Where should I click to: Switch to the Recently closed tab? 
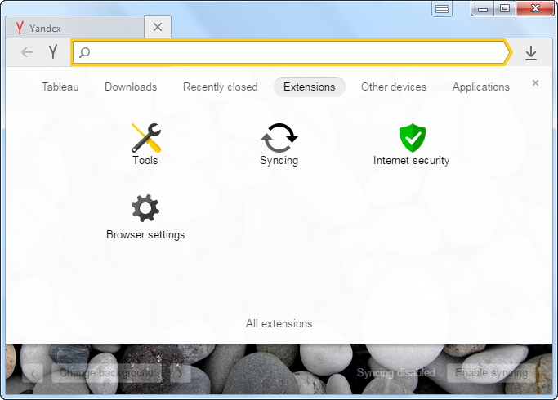[221, 87]
